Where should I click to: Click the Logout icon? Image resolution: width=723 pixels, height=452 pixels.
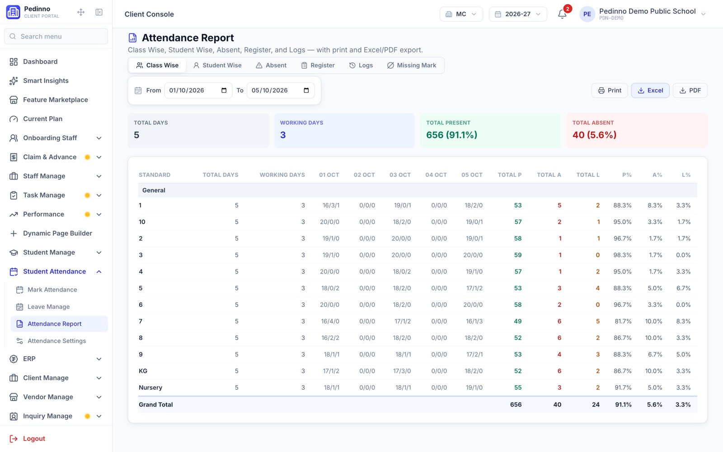14,438
